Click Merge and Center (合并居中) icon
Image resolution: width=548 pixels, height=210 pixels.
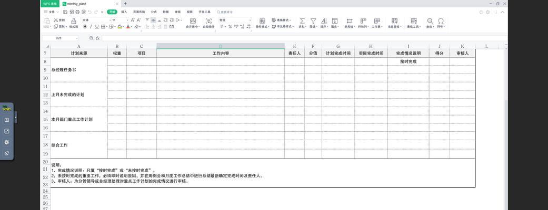point(193,21)
